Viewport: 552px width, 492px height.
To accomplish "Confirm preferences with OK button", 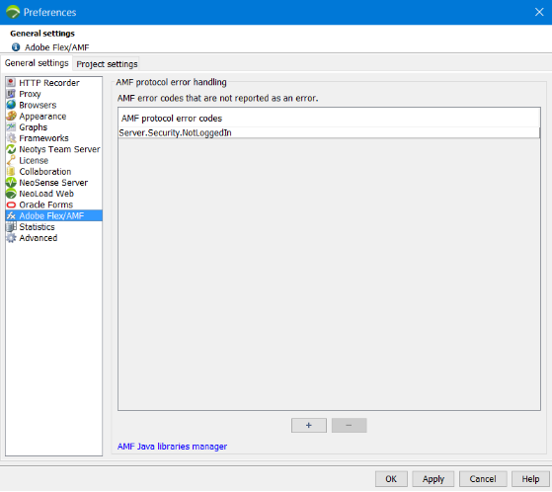I will [x=391, y=479].
